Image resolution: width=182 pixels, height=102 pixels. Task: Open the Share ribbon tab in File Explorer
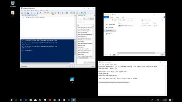click(117, 17)
